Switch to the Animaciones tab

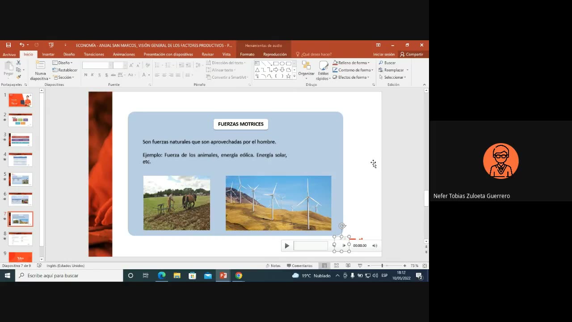click(124, 54)
